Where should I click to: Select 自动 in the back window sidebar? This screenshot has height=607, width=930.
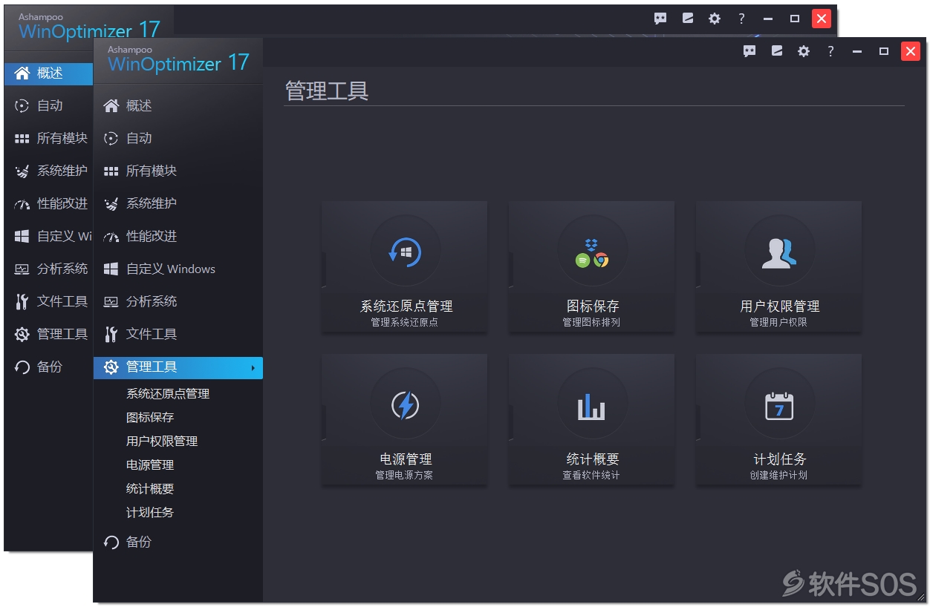tap(50, 106)
